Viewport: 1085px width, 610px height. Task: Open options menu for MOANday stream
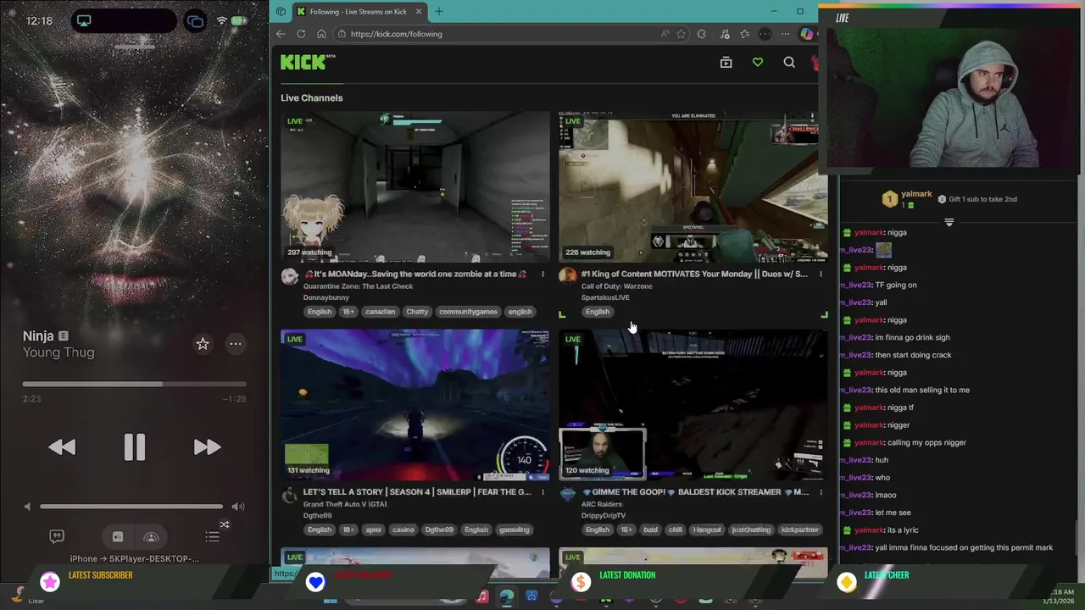pyautogui.click(x=542, y=274)
